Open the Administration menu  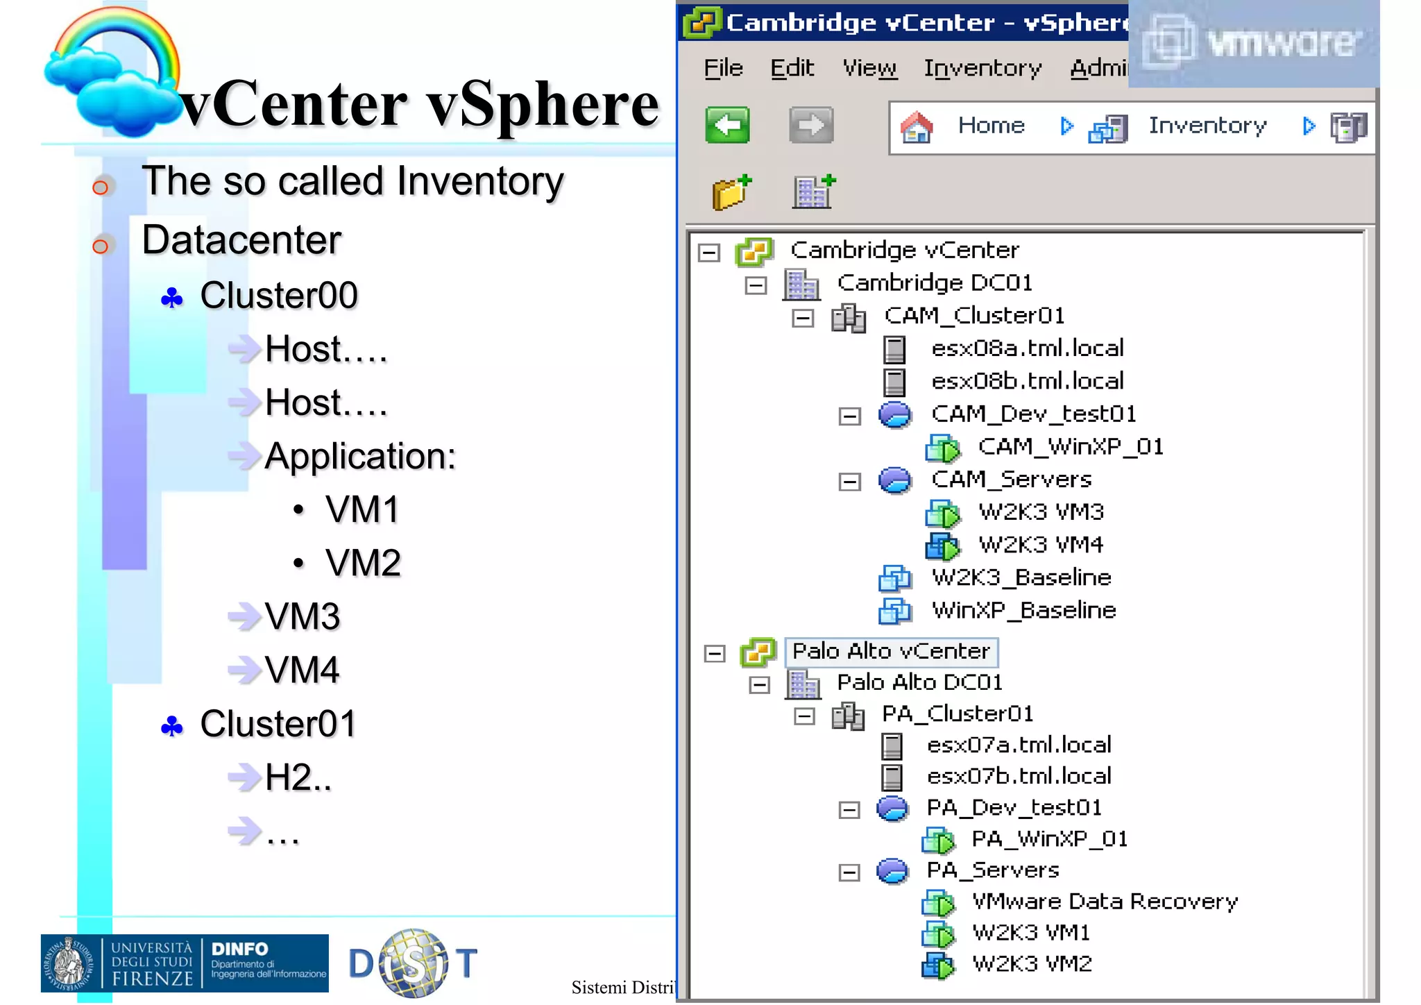click(1099, 68)
